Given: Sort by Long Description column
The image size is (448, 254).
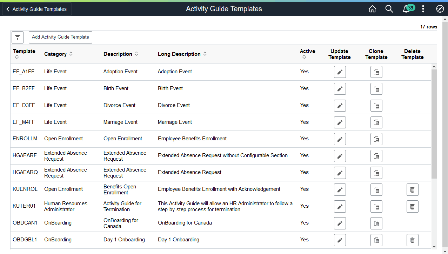Looking at the screenshot, I should 182,54.
